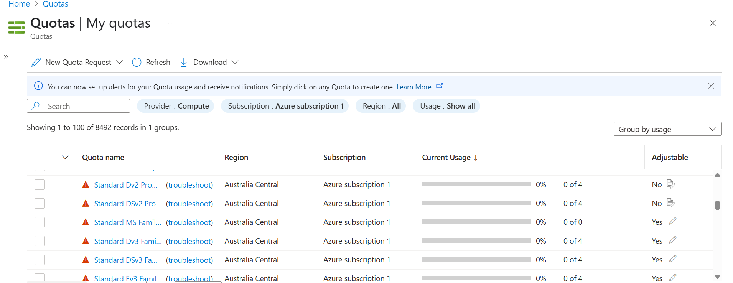Click warning icon for Standard Dv3 Fami...

[86, 241]
